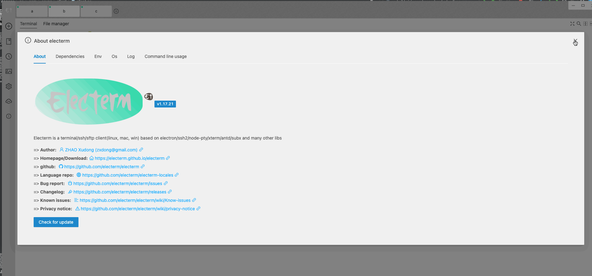Select the File manager view tab
Viewport: 592px width, 276px height.
(56, 24)
